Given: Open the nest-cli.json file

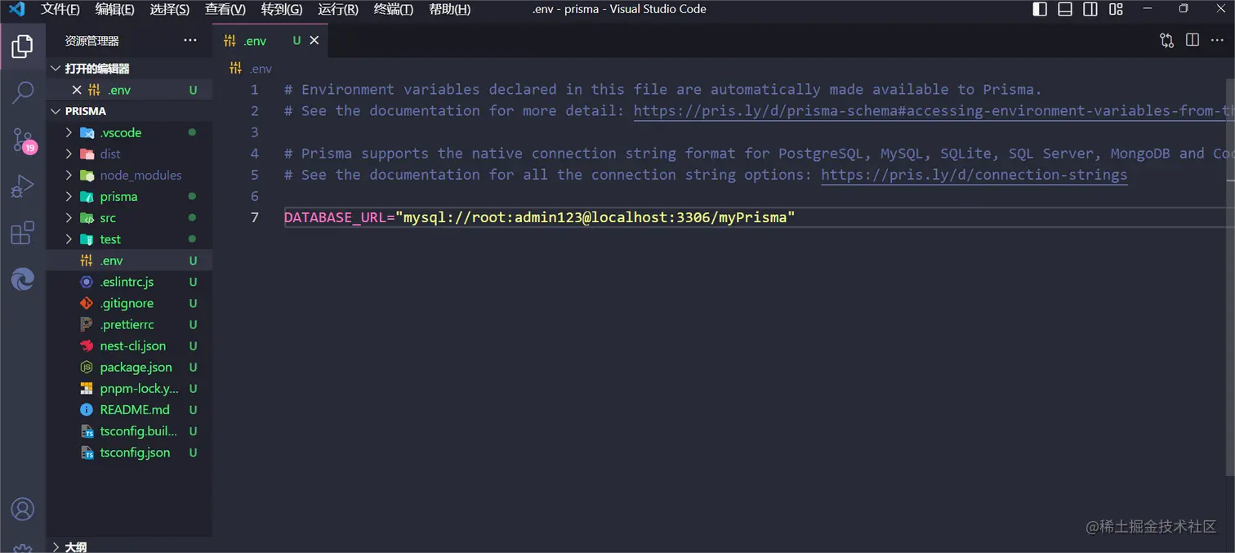Looking at the screenshot, I should (129, 346).
